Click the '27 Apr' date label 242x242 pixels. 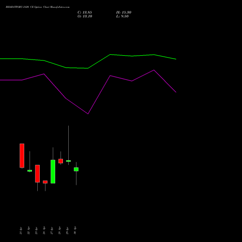(x=52, y=230)
